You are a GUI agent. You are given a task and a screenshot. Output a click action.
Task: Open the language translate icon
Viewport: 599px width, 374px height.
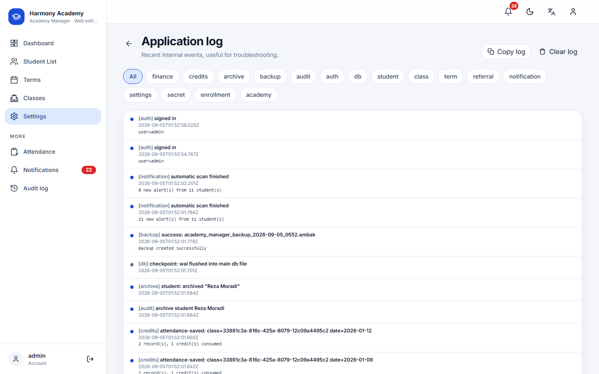[552, 12]
